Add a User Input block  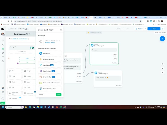(x=29, y=93)
